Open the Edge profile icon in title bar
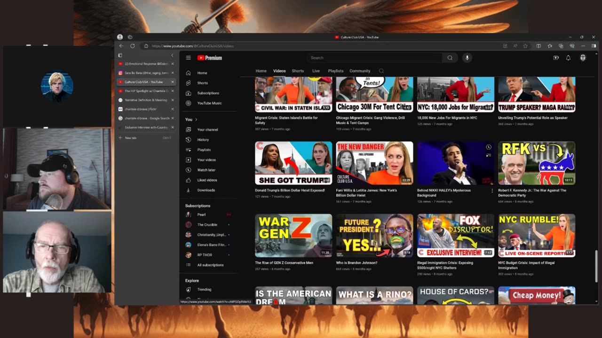602x338 pixels. click(120, 37)
